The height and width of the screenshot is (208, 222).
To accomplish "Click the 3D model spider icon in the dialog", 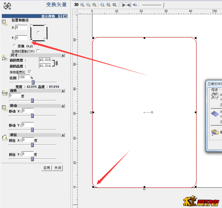I will pyautogui.click(x=215, y=96).
